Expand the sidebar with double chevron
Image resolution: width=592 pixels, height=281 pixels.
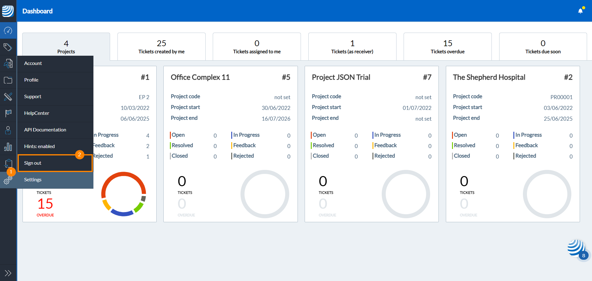click(x=8, y=273)
